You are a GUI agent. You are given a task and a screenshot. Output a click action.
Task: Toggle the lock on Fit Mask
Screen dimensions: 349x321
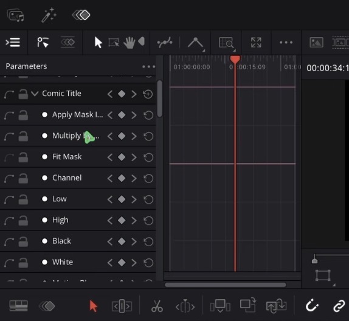point(23,157)
